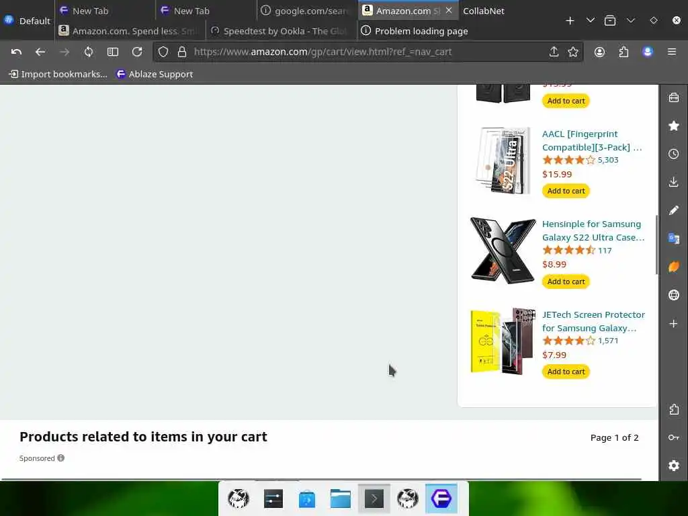Viewport: 688px width, 516px height.
Task: Go forward to next page
Action: 64,52
